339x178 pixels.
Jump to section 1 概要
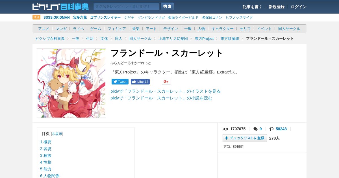(x=46, y=142)
